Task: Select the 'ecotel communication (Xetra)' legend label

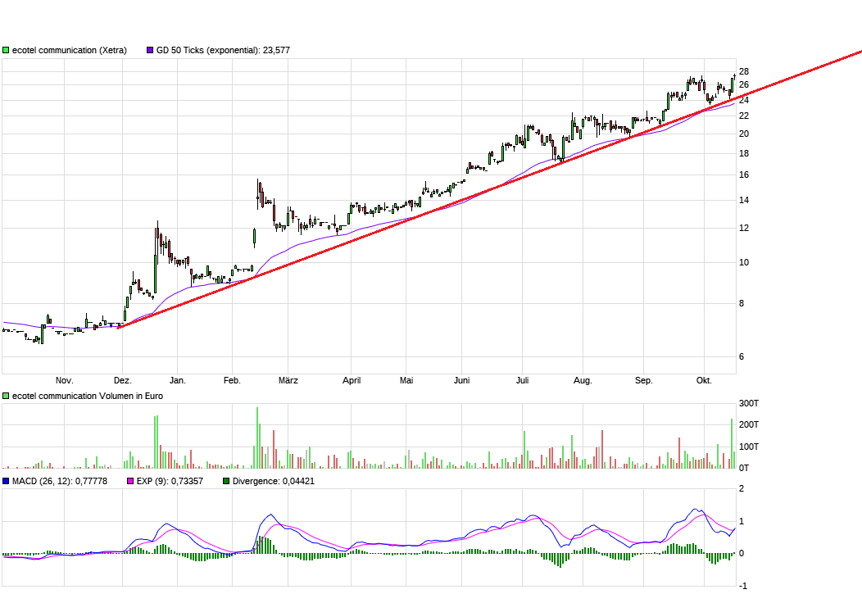Action: [x=70, y=51]
